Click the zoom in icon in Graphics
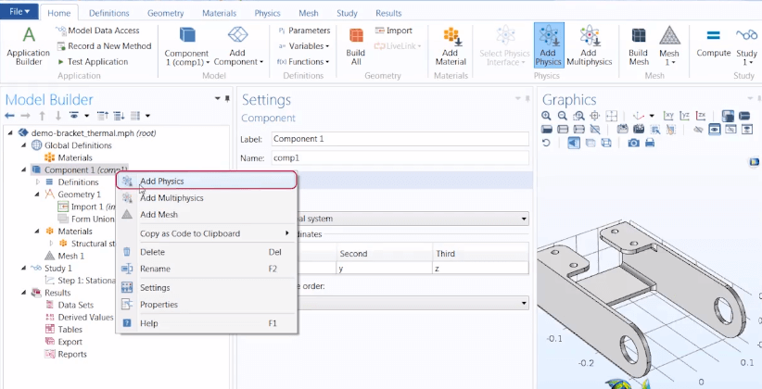This screenshot has width=762, height=389. [547, 115]
